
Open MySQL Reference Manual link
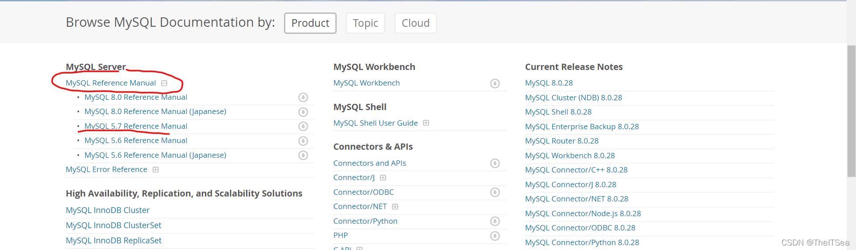click(111, 83)
